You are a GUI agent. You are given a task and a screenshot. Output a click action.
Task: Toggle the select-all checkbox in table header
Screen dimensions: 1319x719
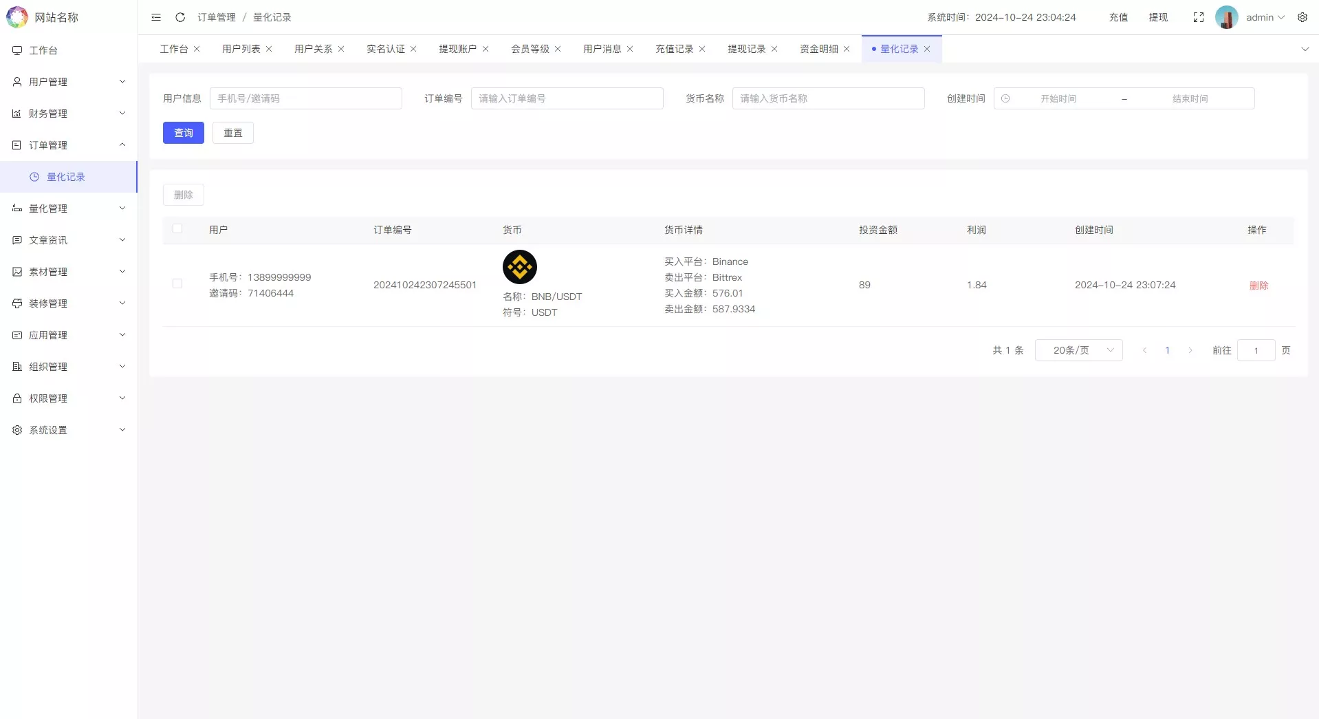pyautogui.click(x=178, y=229)
